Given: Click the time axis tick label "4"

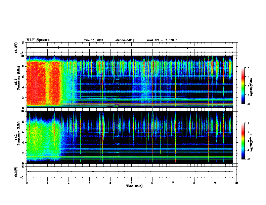Looking at the screenshot, I should [110, 183].
